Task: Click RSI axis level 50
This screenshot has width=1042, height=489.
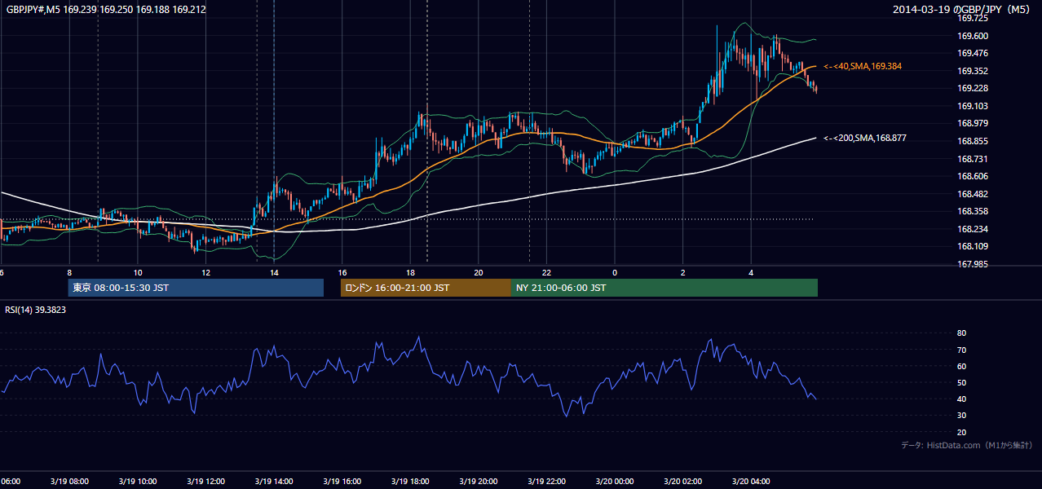Action: coord(962,383)
